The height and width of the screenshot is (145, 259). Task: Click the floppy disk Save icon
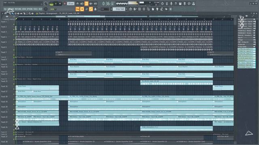(x=180, y=4)
